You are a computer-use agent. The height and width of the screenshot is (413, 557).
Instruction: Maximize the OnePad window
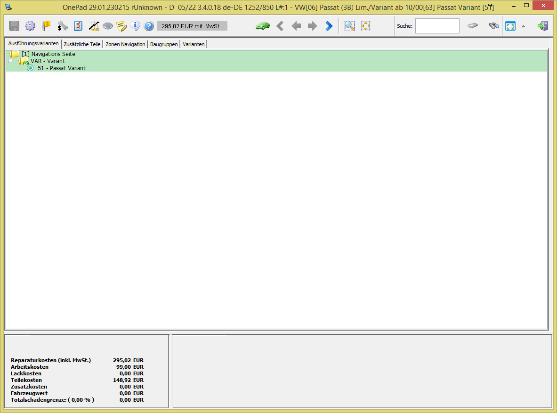coord(526,5)
